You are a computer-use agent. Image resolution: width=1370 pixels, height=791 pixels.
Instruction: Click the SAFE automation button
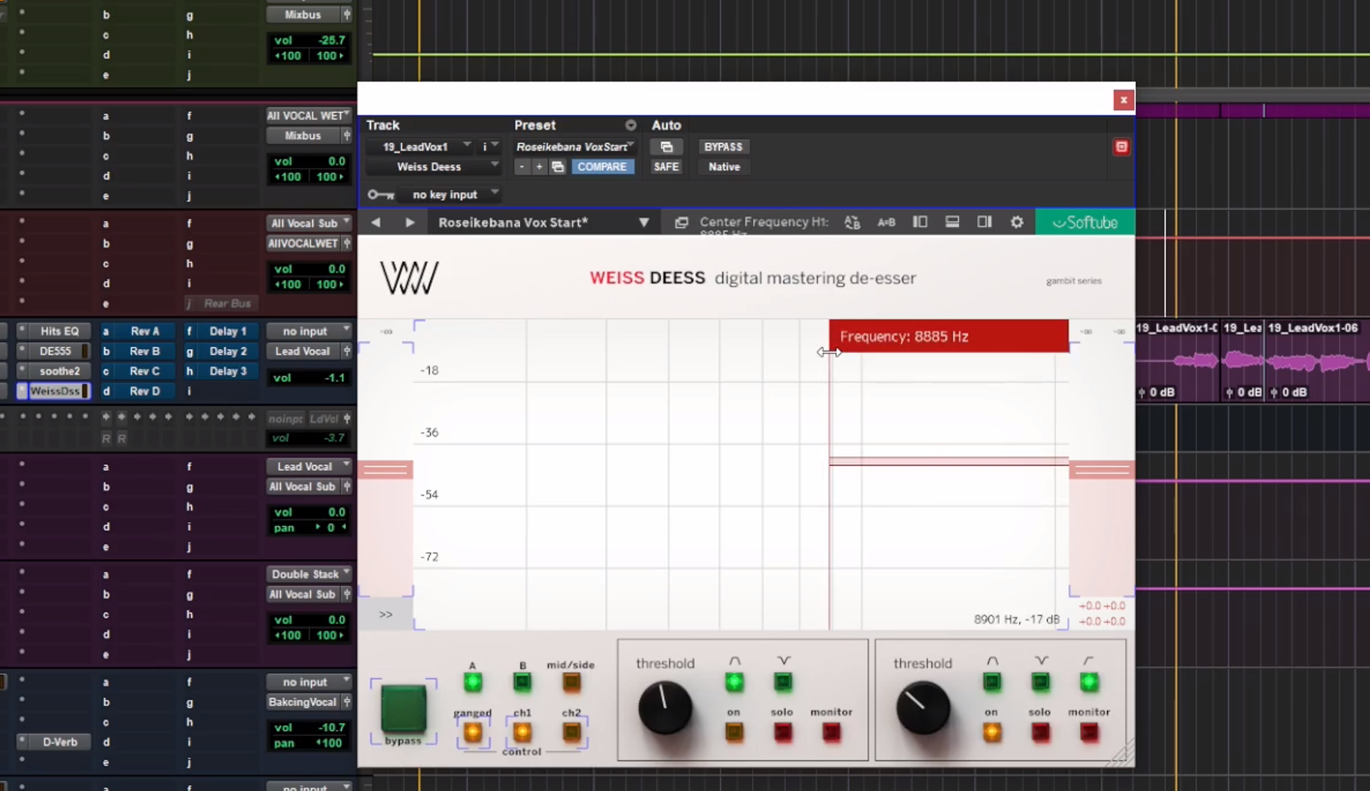666,166
